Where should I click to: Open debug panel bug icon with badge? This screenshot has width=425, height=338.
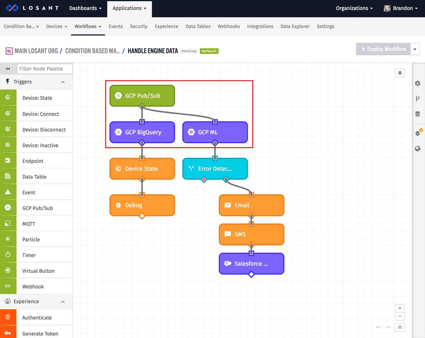(x=418, y=133)
